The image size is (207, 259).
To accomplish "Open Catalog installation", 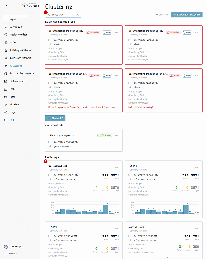I will (21, 50).
